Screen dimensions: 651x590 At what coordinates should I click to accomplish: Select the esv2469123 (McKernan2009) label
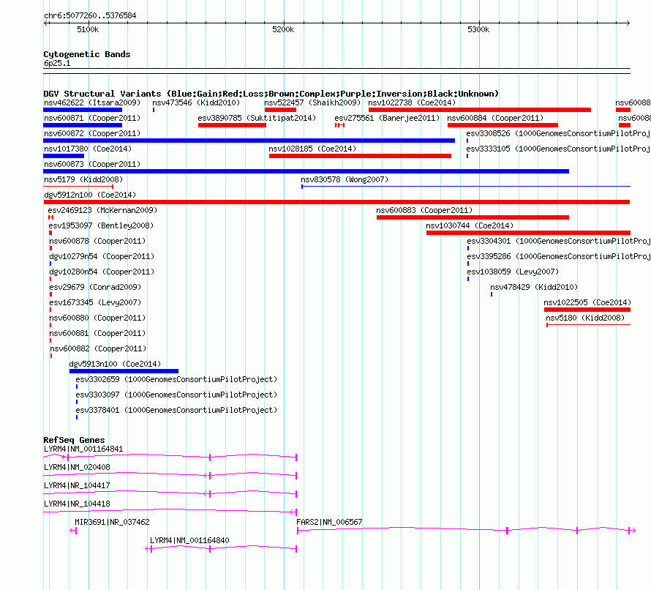tap(102, 210)
